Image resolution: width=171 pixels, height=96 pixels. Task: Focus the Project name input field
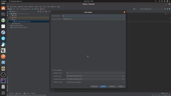(93, 16)
